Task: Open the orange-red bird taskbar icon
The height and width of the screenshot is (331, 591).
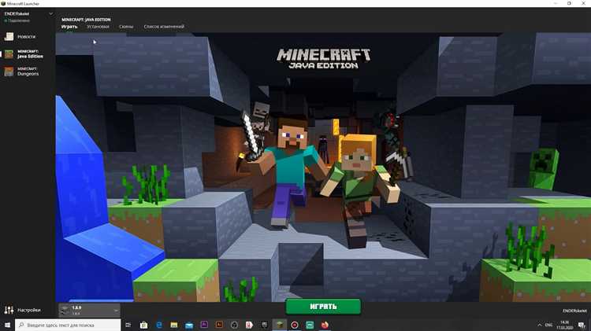Action: click(325, 325)
